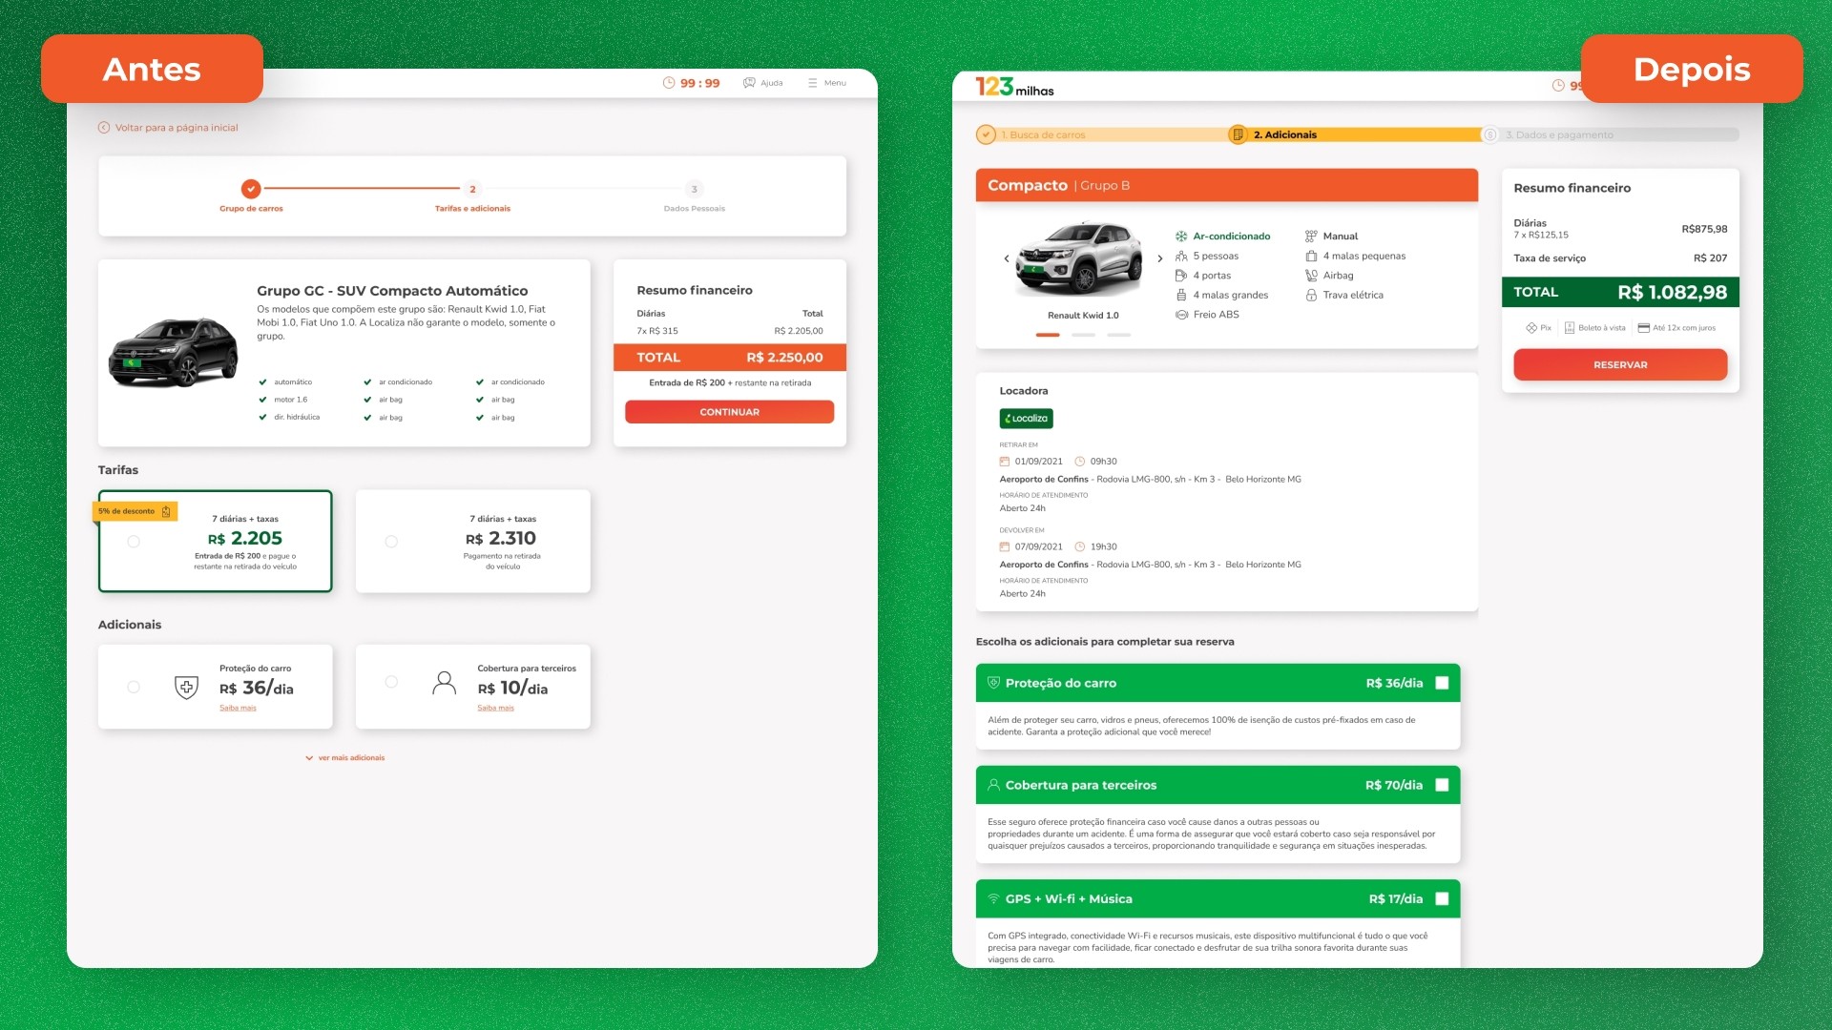Enable Proteção do carro R$ 36/dia checkbox
1832x1030 pixels.
pyautogui.click(x=1442, y=683)
